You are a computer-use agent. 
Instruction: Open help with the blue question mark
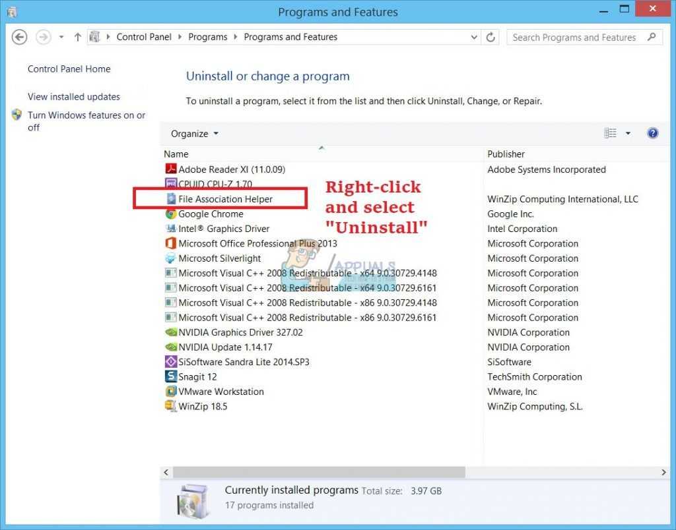(652, 133)
